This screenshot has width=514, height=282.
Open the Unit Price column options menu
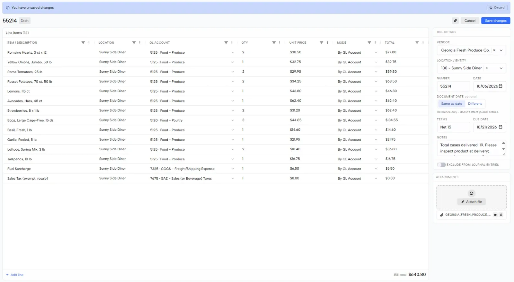coord(327,42)
